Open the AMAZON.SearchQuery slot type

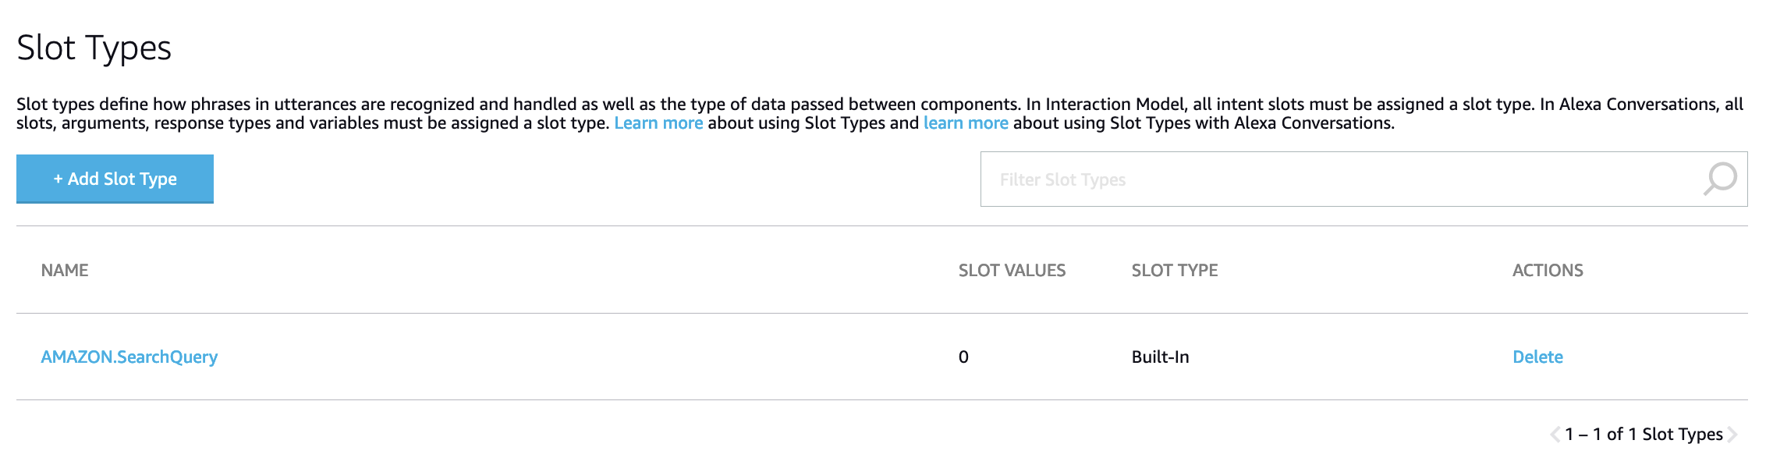129,357
